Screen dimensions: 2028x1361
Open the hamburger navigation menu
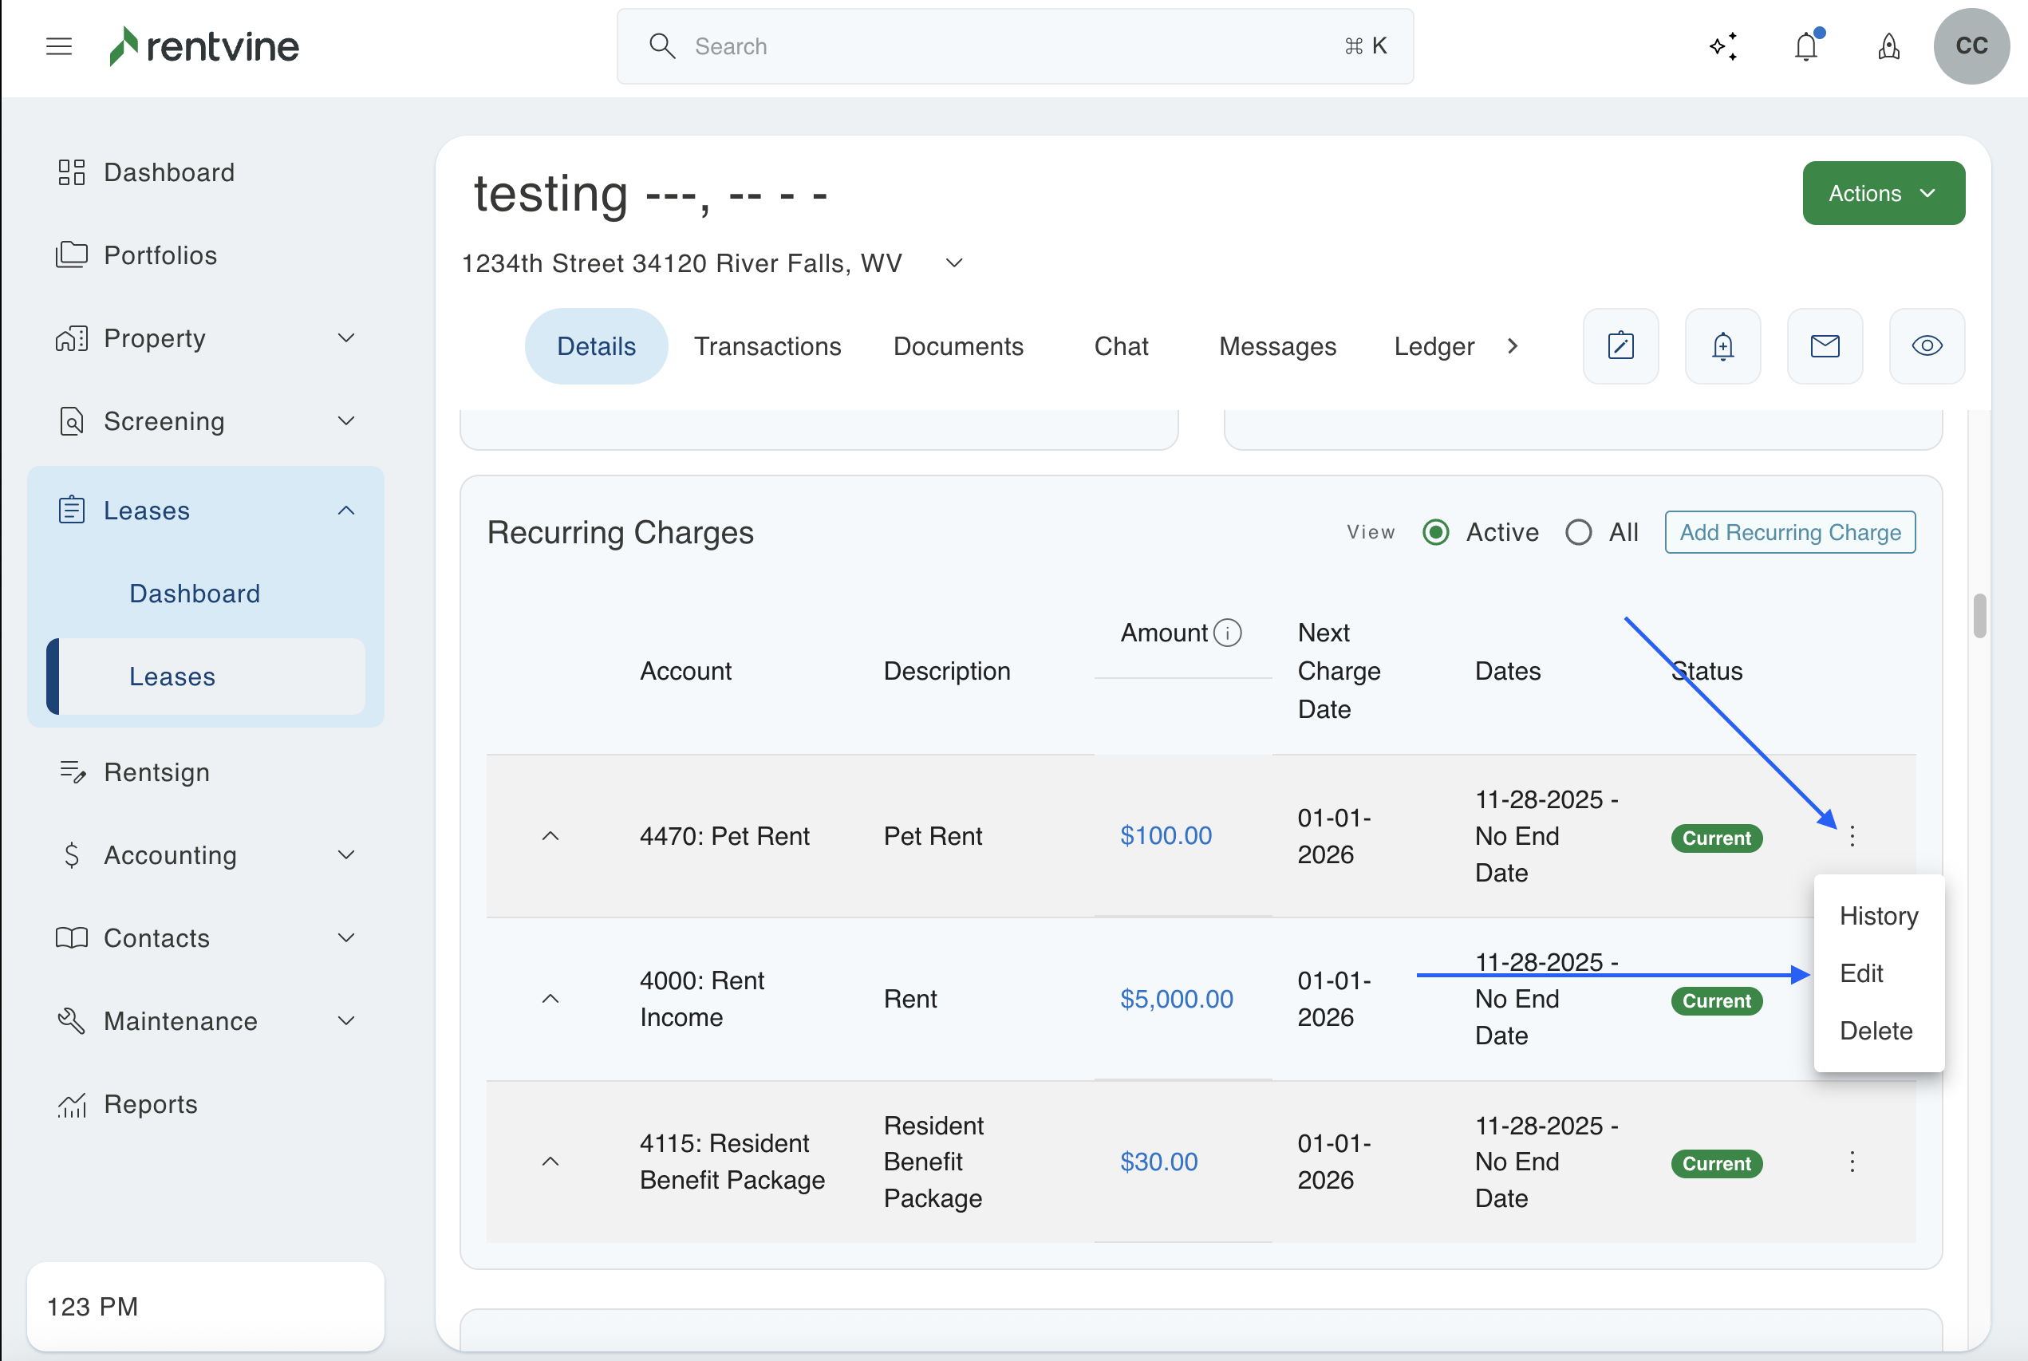58,46
